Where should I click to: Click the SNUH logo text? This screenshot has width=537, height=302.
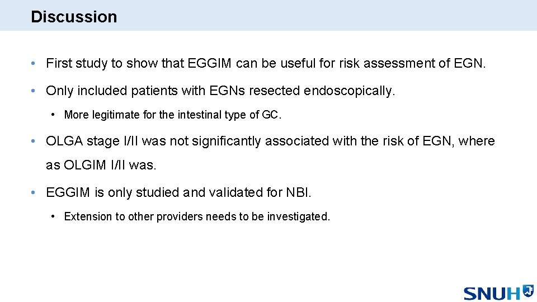pyautogui.click(x=492, y=293)
